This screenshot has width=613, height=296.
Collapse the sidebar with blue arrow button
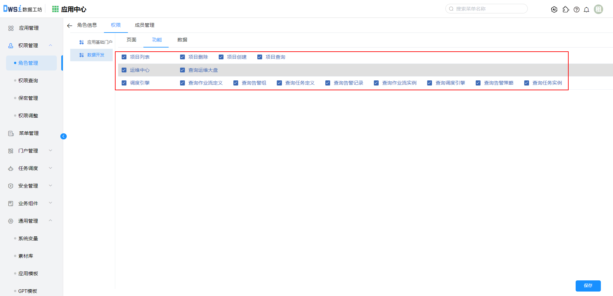(64, 137)
